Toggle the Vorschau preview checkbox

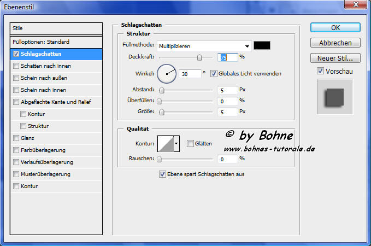click(320, 71)
